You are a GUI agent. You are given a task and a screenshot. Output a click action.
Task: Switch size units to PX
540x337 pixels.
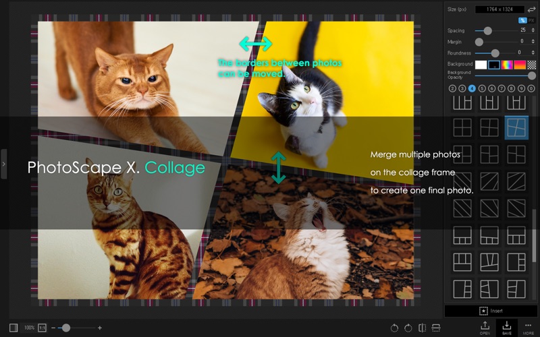point(531,20)
